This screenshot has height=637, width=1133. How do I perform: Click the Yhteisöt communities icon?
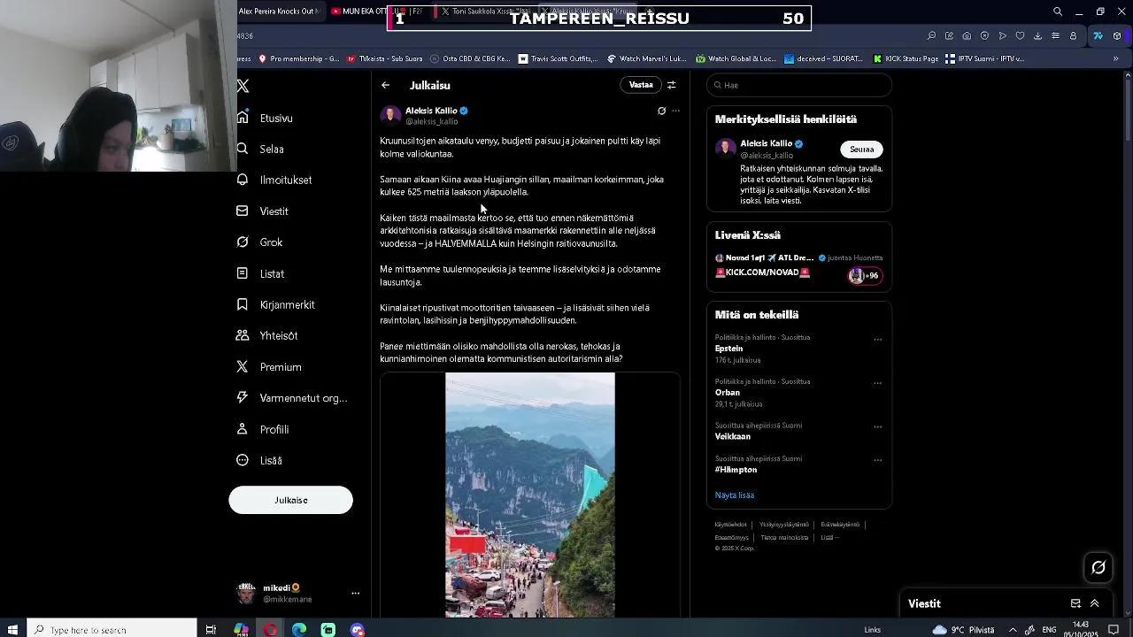tap(243, 335)
